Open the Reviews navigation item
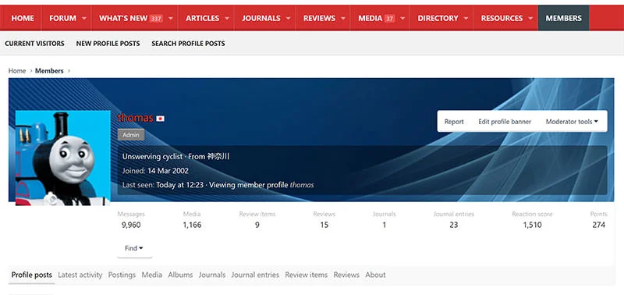The height and width of the screenshot is (295, 624). click(x=319, y=18)
